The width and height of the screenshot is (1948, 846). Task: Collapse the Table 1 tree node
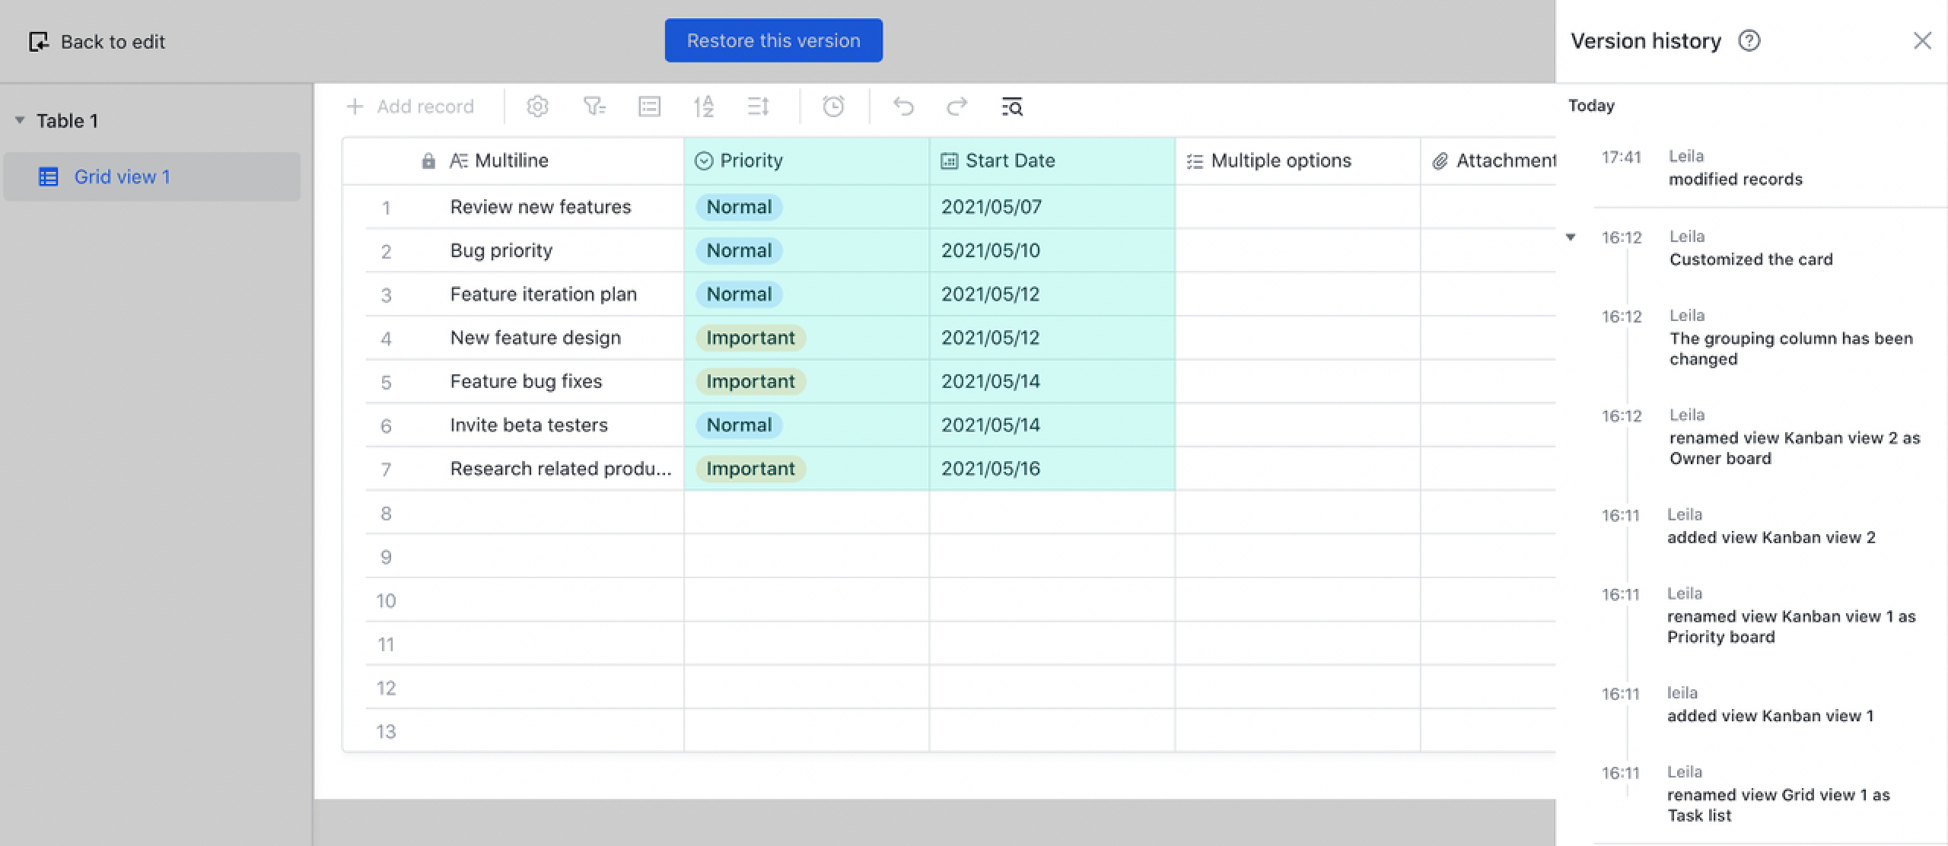click(20, 121)
